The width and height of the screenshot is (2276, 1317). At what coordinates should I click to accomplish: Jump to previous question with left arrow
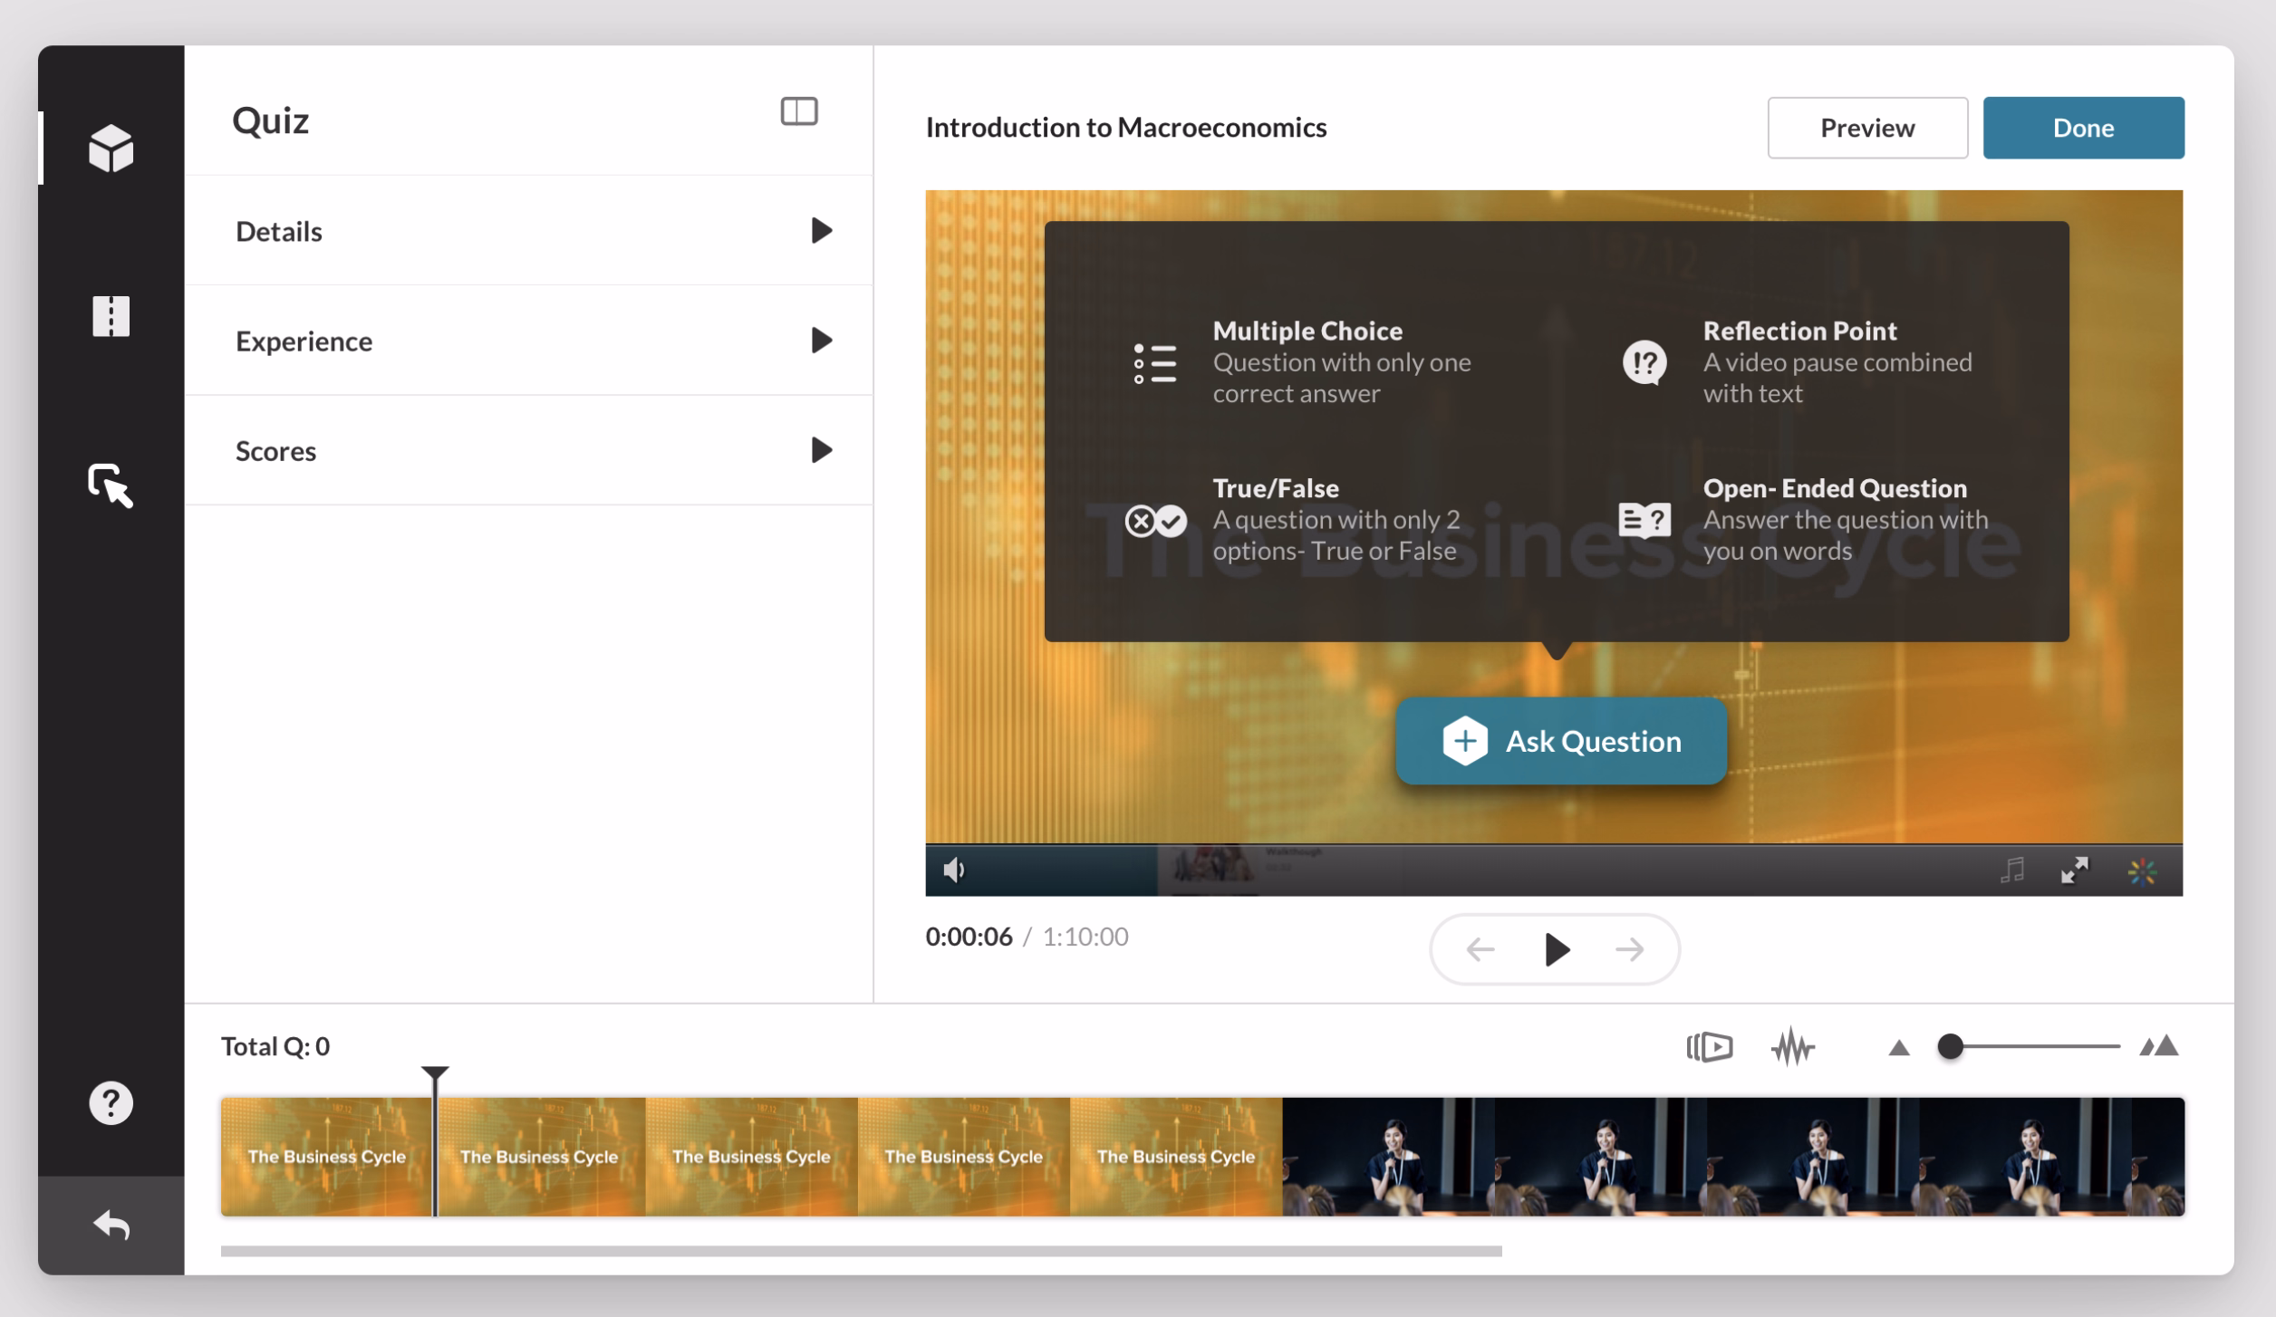[x=1480, y=949]
